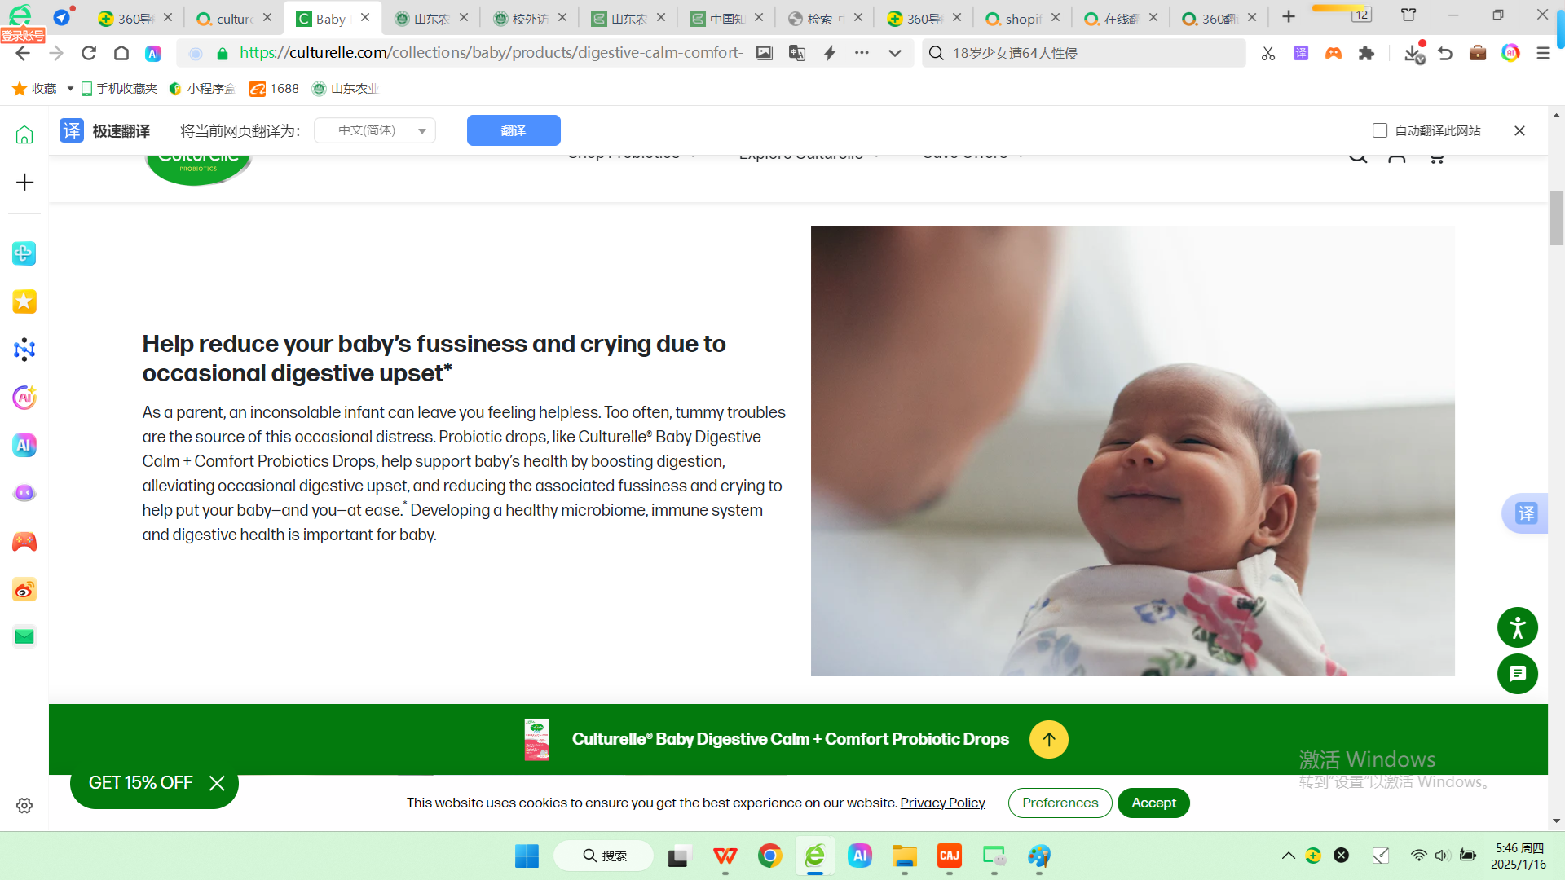Screen dimensions: 1565x880
Task: Open the Privacy Policy link
Action: 942,803
